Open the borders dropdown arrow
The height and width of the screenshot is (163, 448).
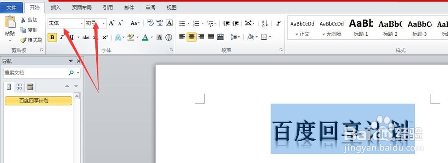tap(270, 37)
